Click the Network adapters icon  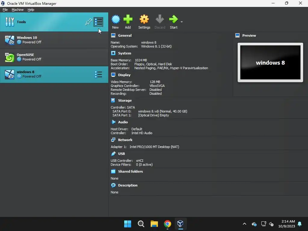pos(113,140)
